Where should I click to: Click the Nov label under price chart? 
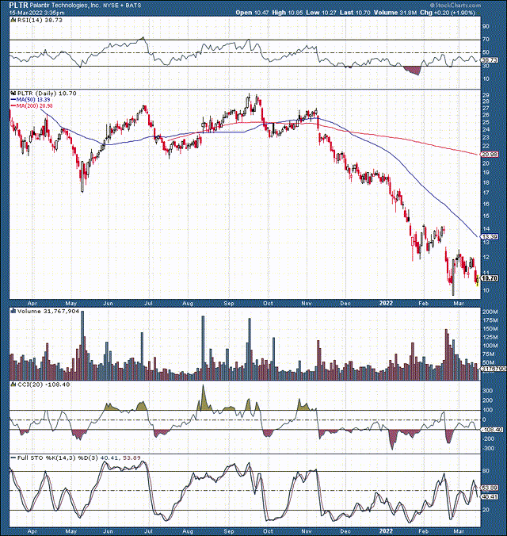pos(306,303)
